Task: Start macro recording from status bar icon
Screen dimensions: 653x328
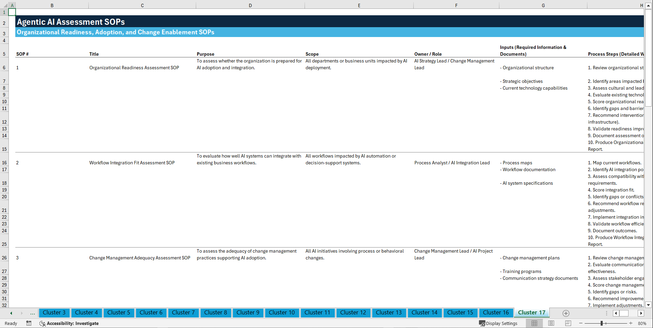Action: (29, 323)
